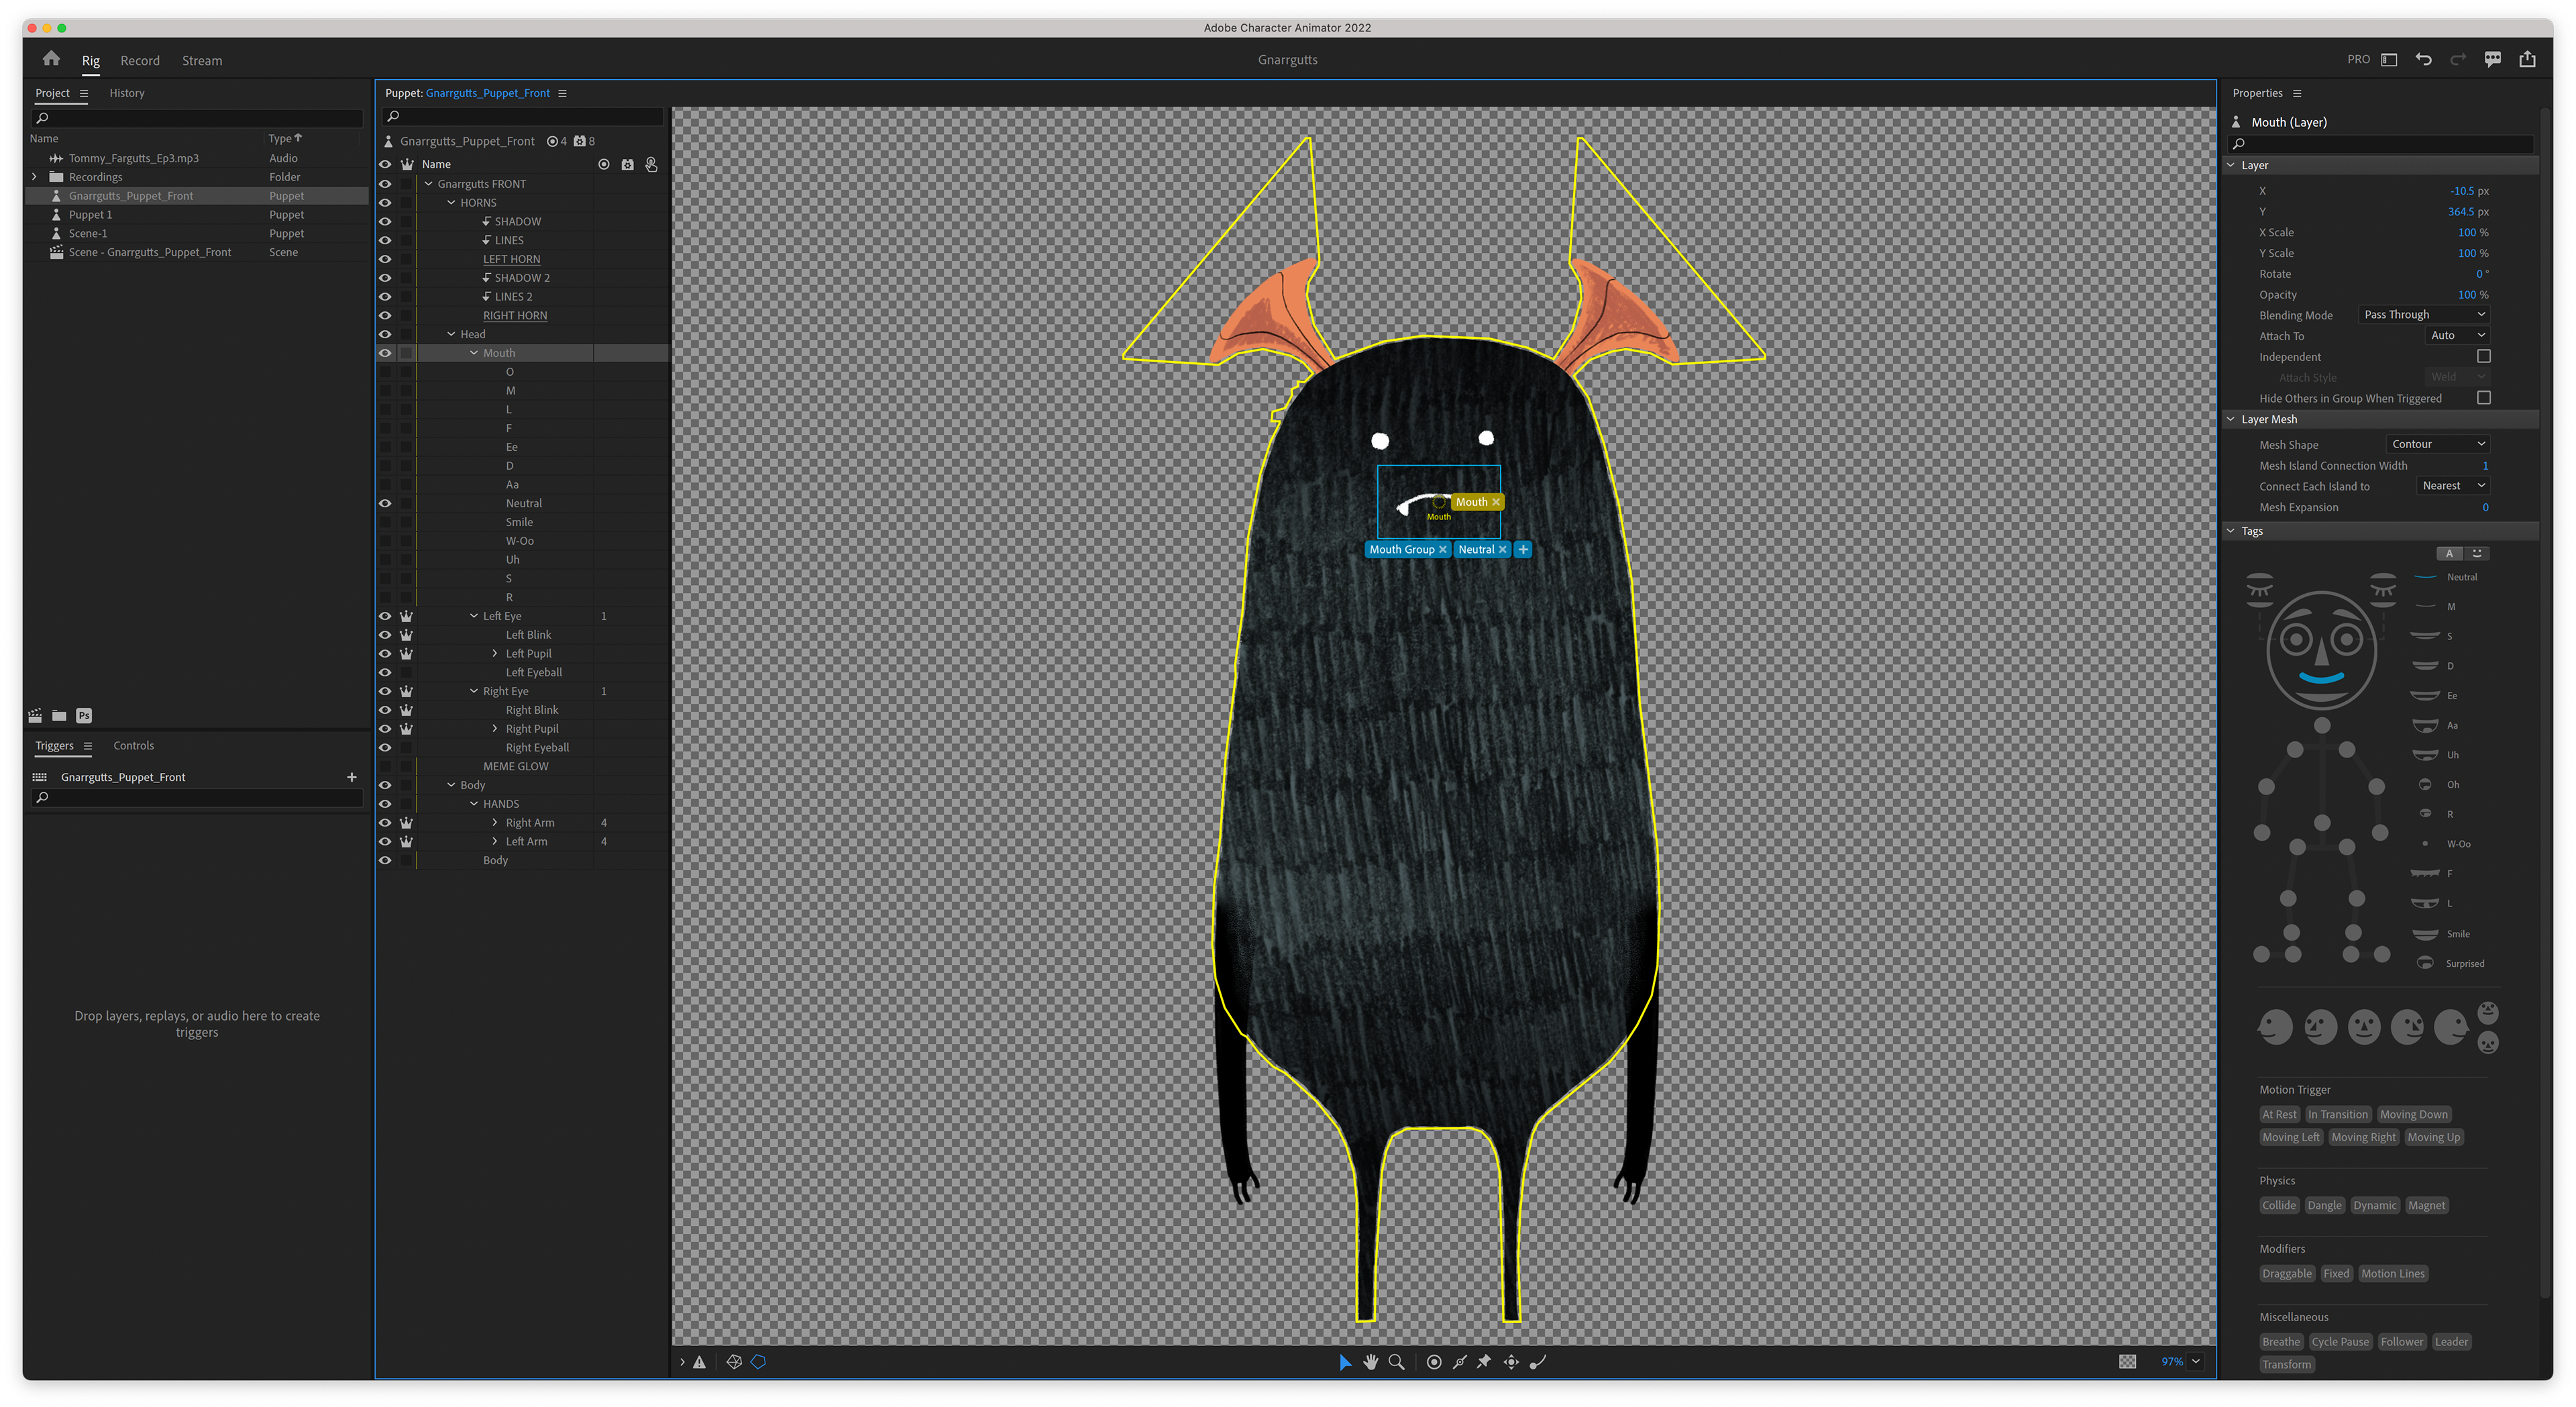Apply the Magnet physics tag
Image resolution: width=2576 pixels, height=1407 pixels.
(2426, 1206)
